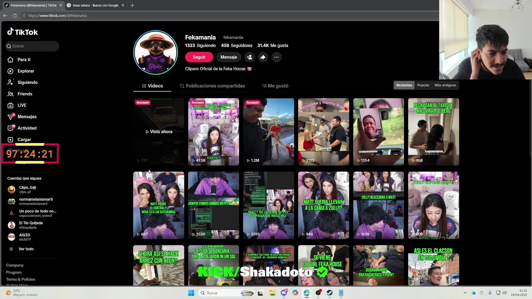The width and height of the screenshot is (532, 299).
Task: Open Kingteka y mamita Bren video
Action: [x=323, y=132]
